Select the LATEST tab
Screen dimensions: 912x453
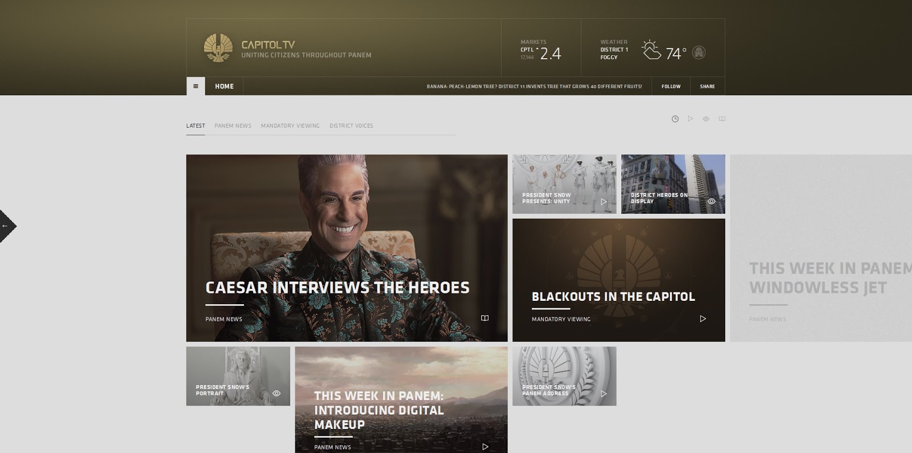coord(196,126)
